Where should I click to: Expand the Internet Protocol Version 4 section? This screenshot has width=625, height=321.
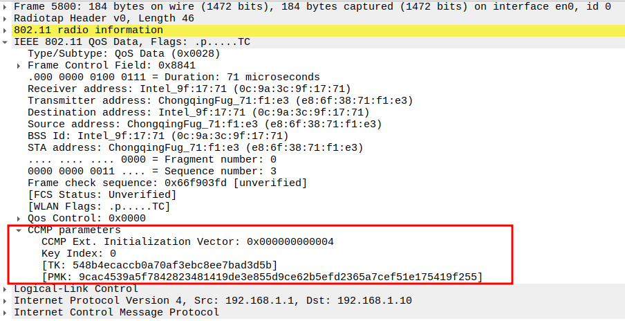coord(6,300)
